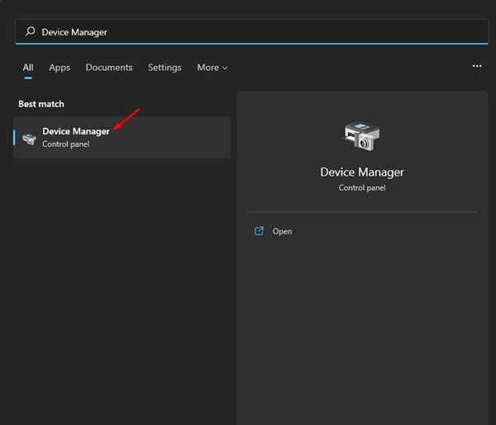Switch to the Apps filter tab
496x425 pixels.
coord(60,68)
